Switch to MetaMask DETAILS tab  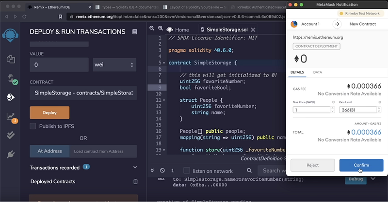[297, 72]
